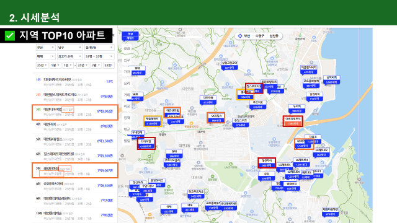
Task: Click the 삼익비치 apartment map marker
Action: (331, 80)
